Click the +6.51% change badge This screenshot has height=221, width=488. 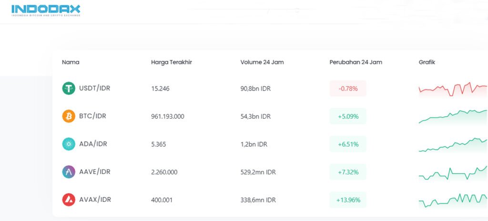tap(348, 144)
